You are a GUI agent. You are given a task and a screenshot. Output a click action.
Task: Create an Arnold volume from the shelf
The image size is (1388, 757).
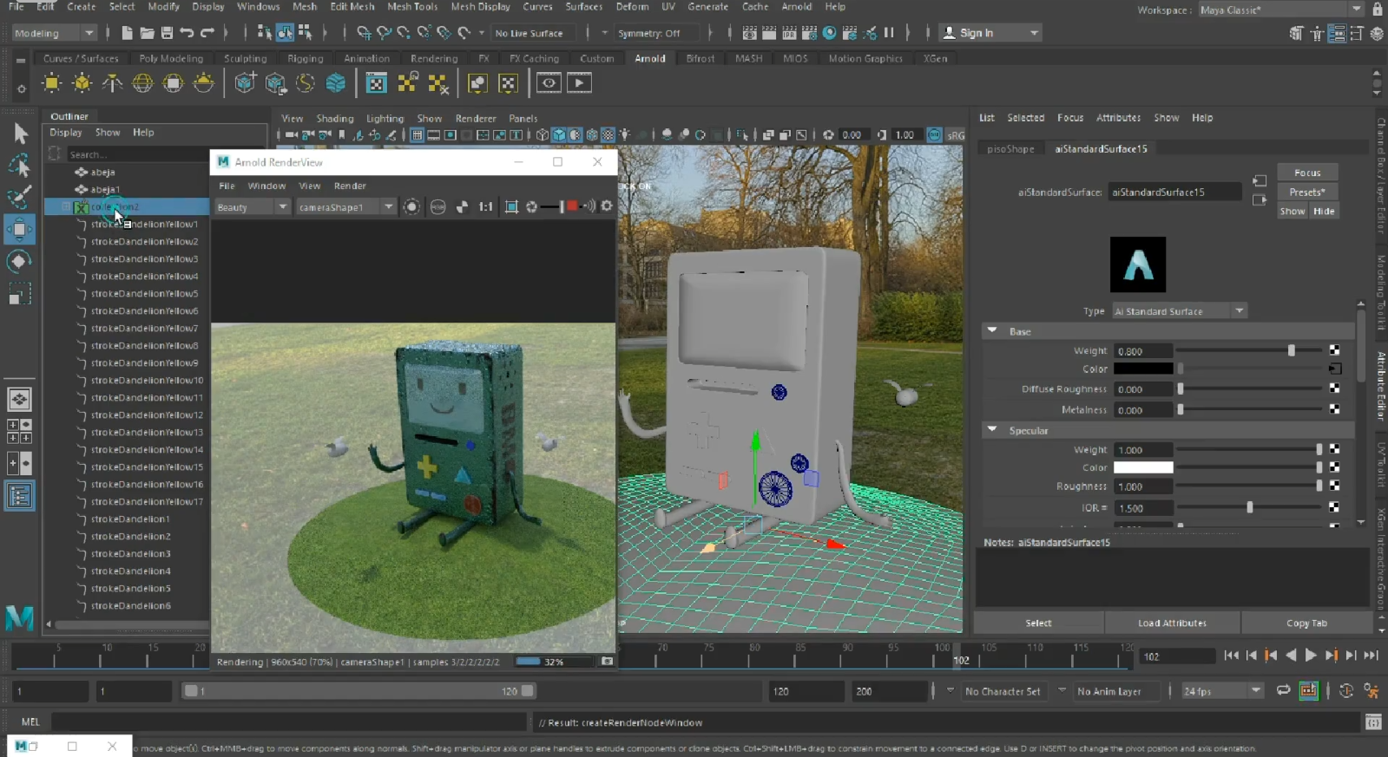pos(336,83)
